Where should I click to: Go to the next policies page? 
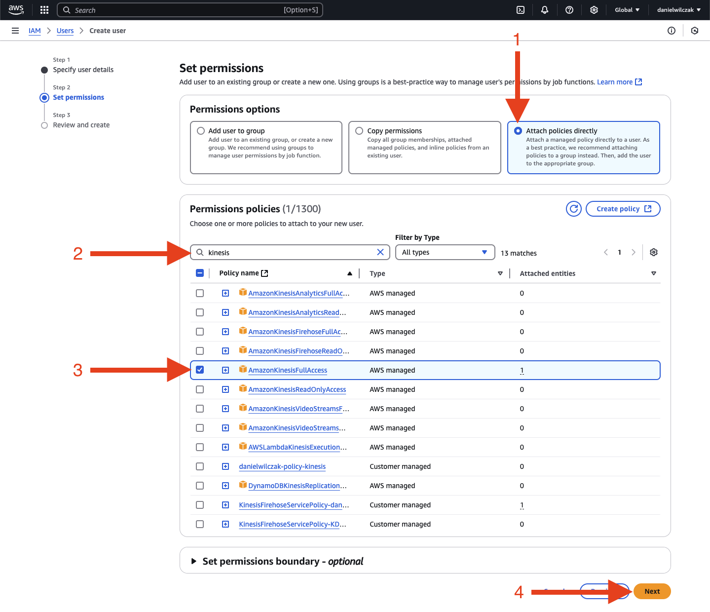click(x=634, y=252)
